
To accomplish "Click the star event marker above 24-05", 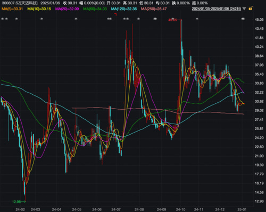I will 76,19.
